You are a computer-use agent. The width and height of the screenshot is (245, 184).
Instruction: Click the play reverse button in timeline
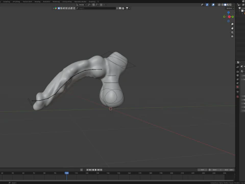tap(93, 170)
